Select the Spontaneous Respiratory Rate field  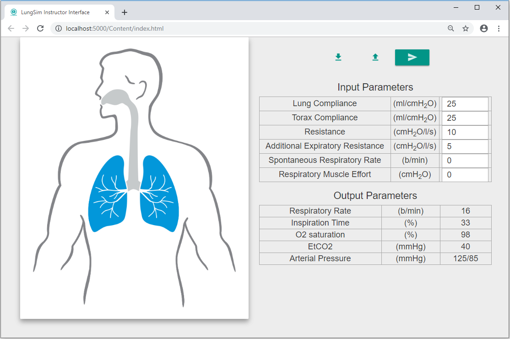tap(465, 161)
